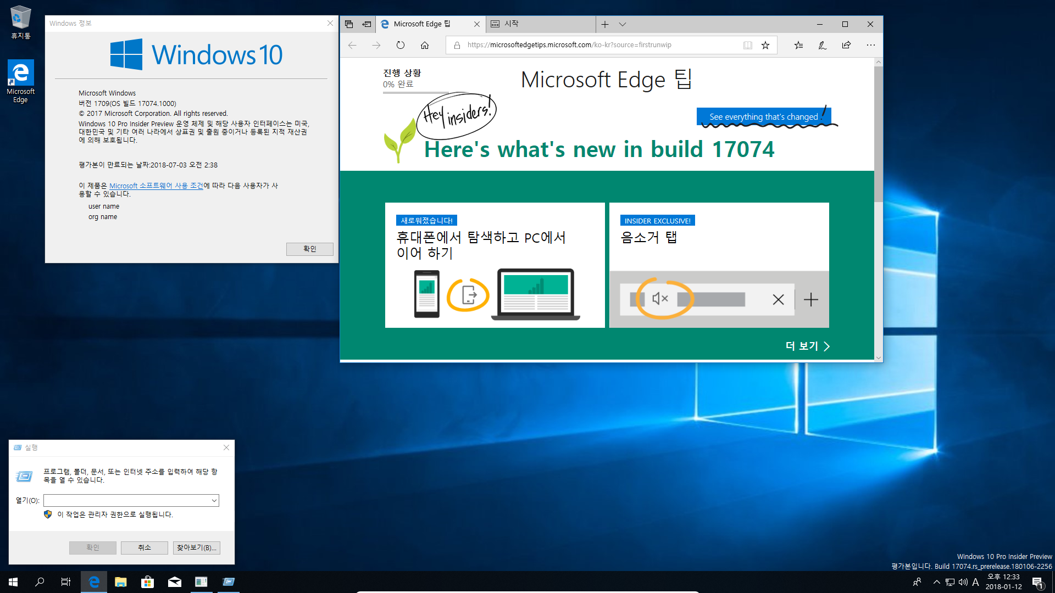Open the 휴대폰에서 탐색하고 PC에서 이어 하기 card

click(x=495, y=265)
